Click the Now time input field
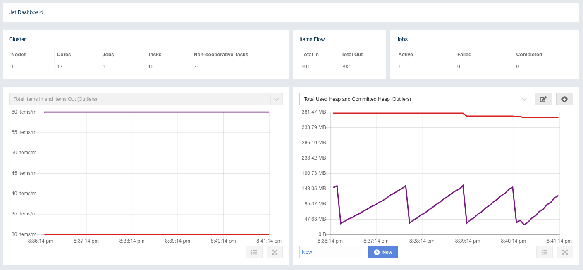 pyautogui.click(x=331, y=252)
